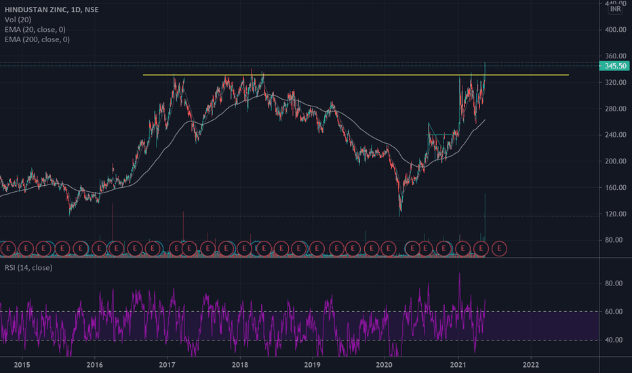
Task: Click the 2017 label on the time axis
Action: (x=167, y=365)
